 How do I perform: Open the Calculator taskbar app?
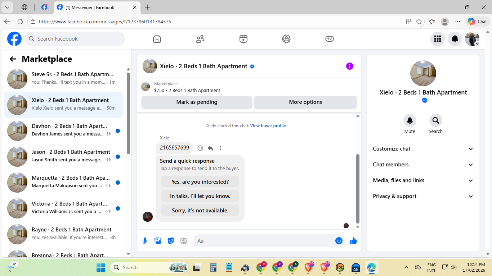coord(213,267)
